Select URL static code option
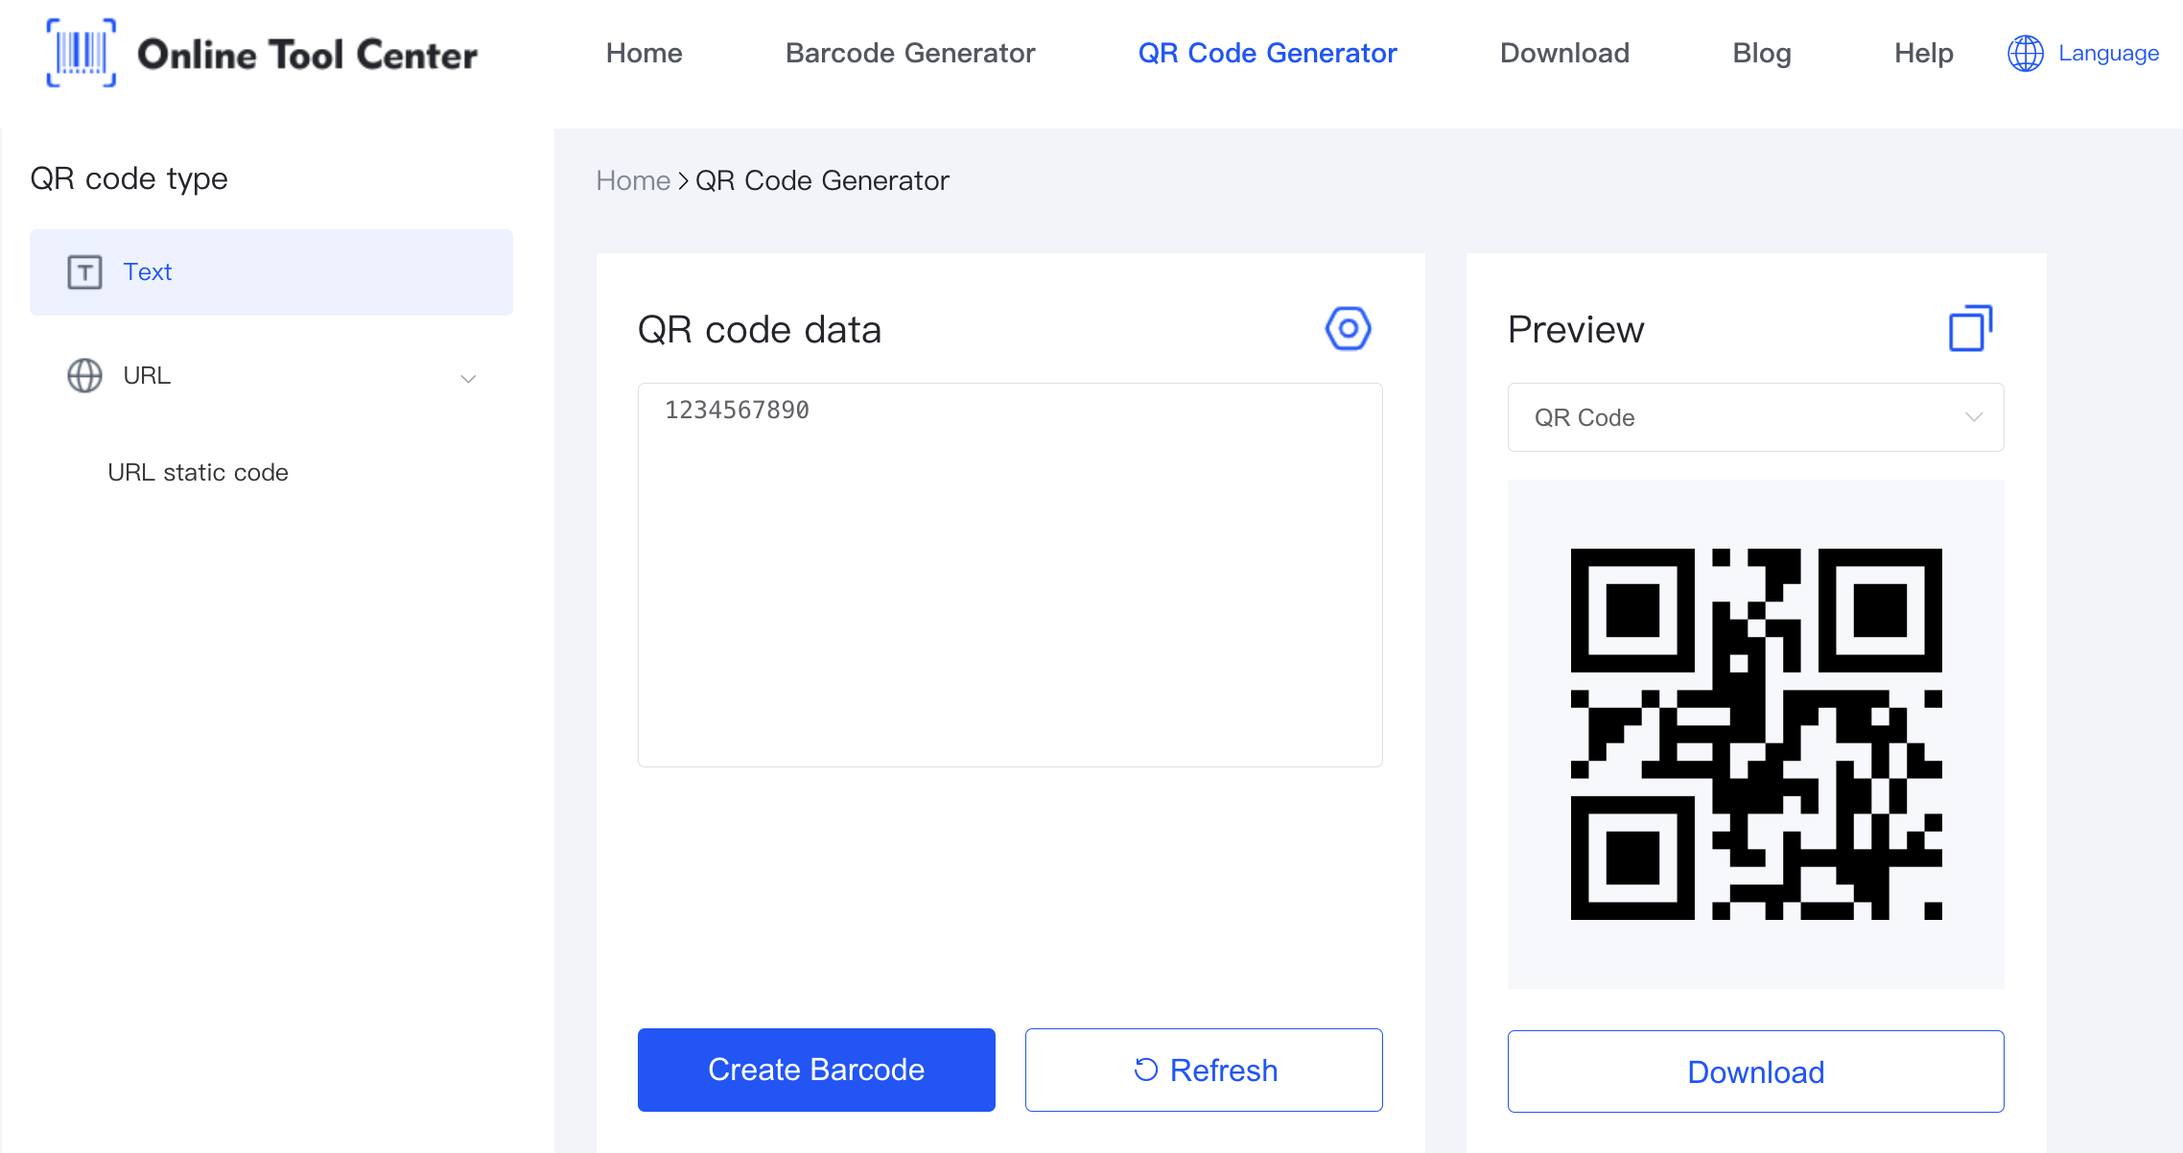This screenshot has height=1153, width=2183. (x=198, y=470)
